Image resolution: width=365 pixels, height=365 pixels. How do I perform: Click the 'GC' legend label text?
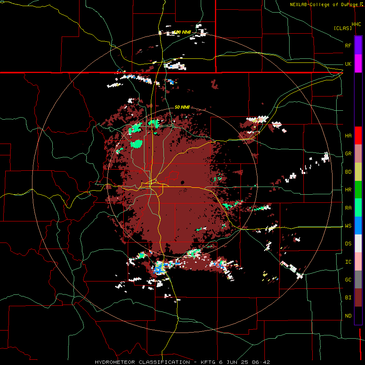348,280
